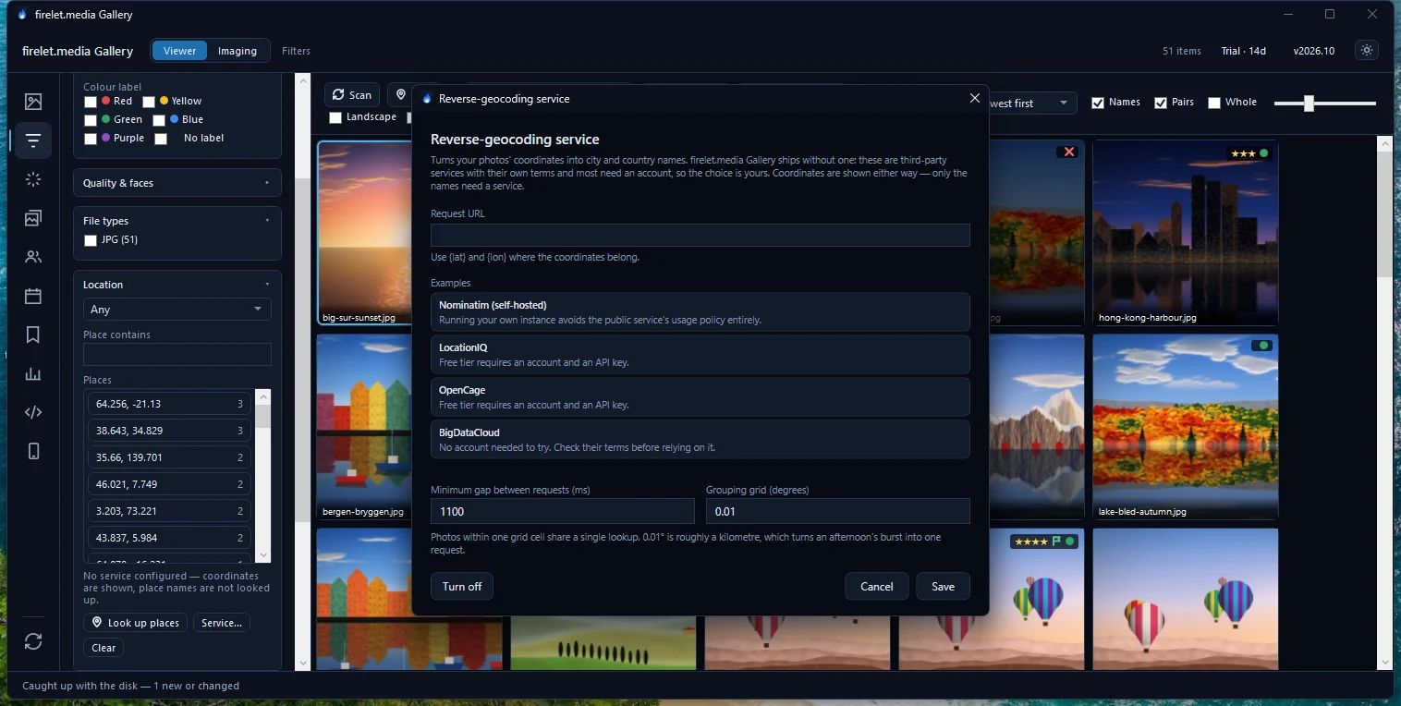The image size is (1401, 706).
Task: Collapse the File types section
Action: pos(177,221)
